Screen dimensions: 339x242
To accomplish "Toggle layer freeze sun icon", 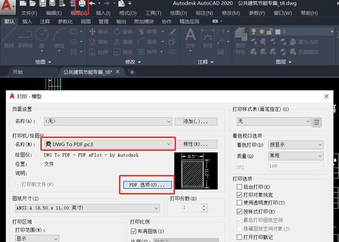I will point(262,31).
